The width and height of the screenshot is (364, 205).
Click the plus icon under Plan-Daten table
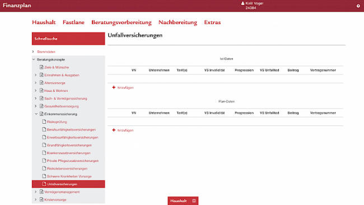(114, 130)
